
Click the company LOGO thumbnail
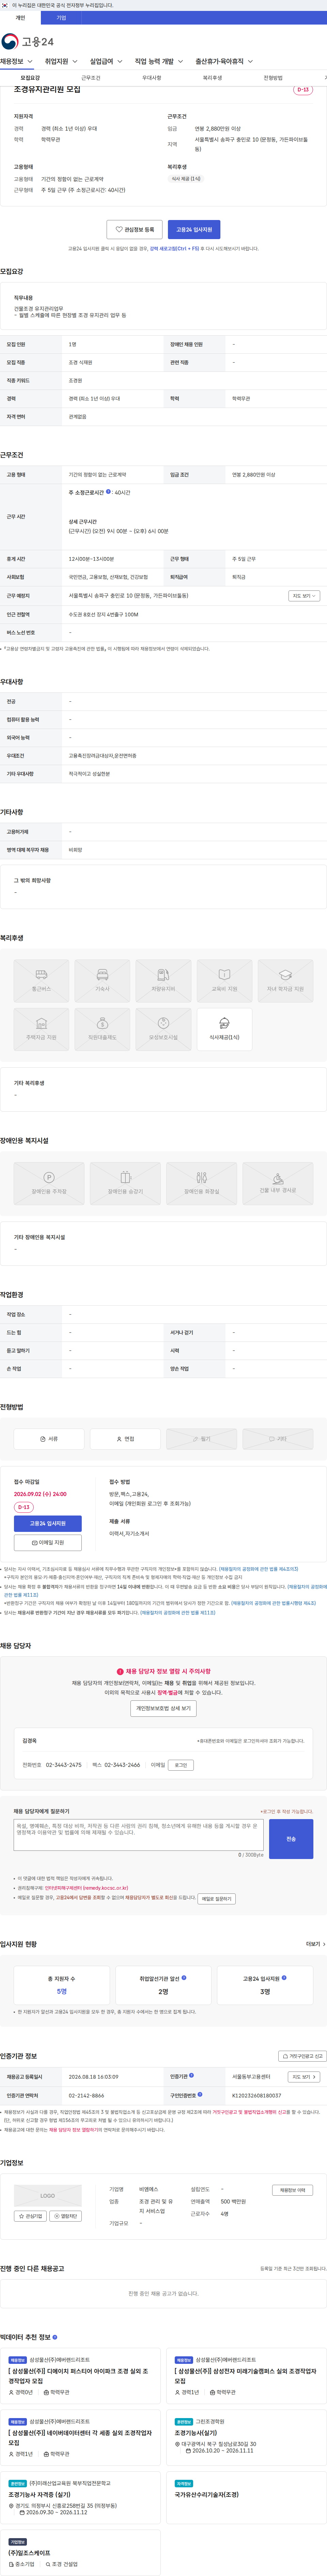pyautogui.click(x=48, y=2196)
